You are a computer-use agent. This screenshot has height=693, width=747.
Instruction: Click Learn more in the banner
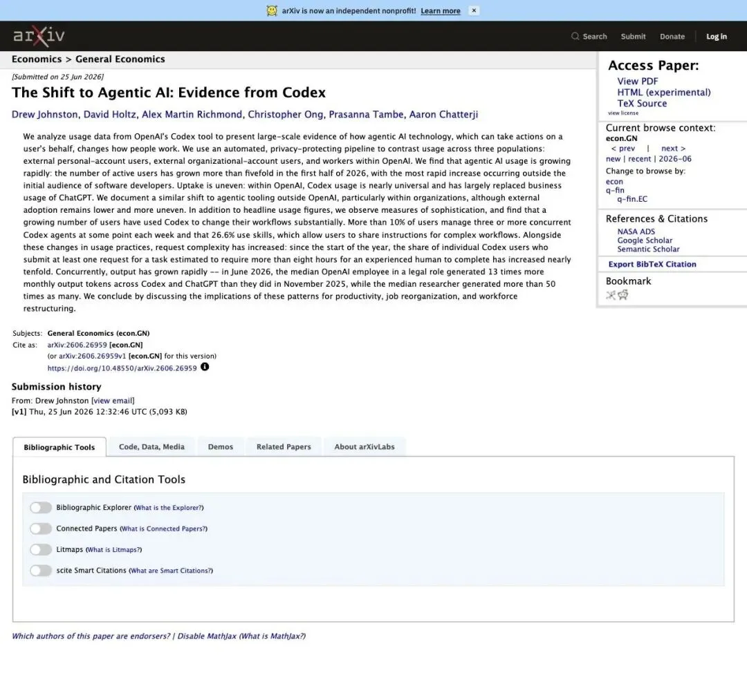click(x=440, y=11)
